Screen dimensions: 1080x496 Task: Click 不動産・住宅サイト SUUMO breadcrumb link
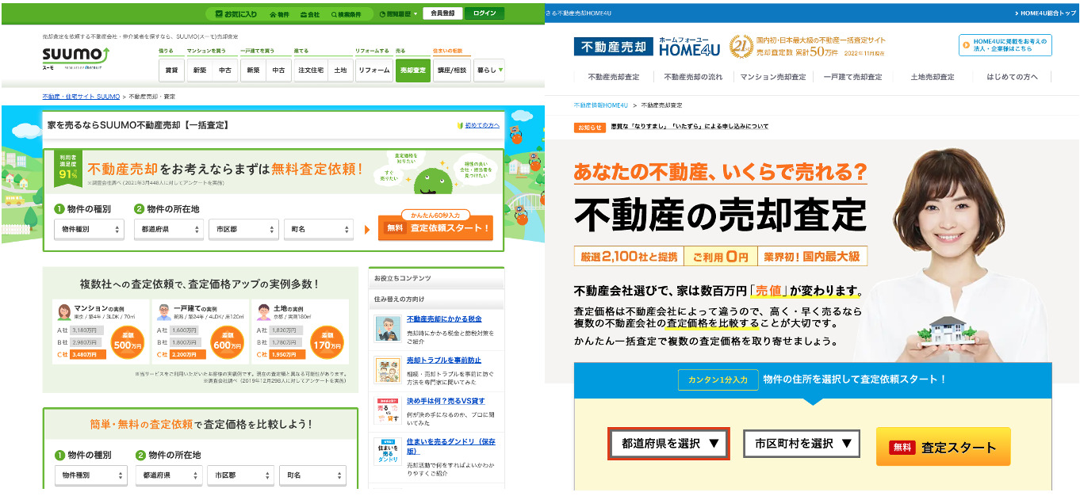click(81, 96)
